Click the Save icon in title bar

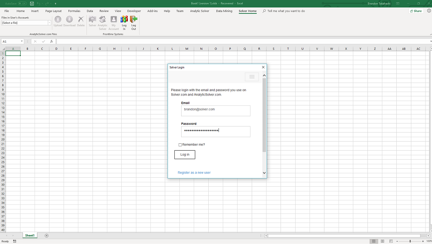pos(32,3)
